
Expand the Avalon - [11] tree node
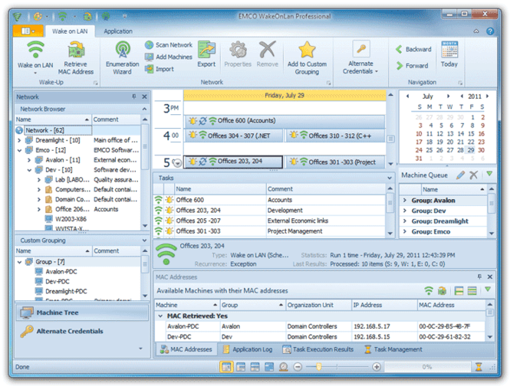pyautogui.click(x=29, y=160)
